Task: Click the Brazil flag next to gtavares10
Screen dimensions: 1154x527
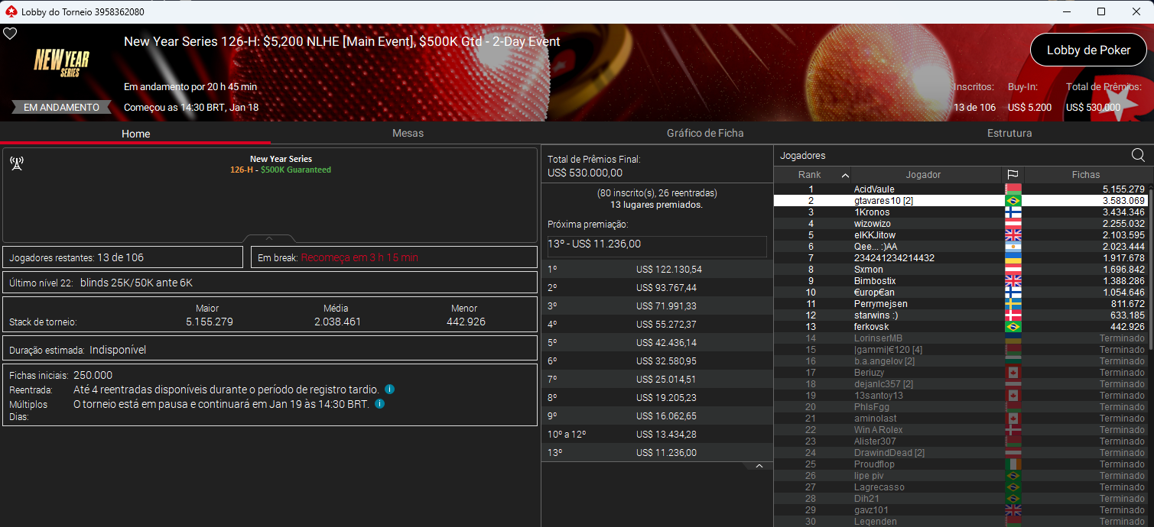Action: tap(1013, 200)
